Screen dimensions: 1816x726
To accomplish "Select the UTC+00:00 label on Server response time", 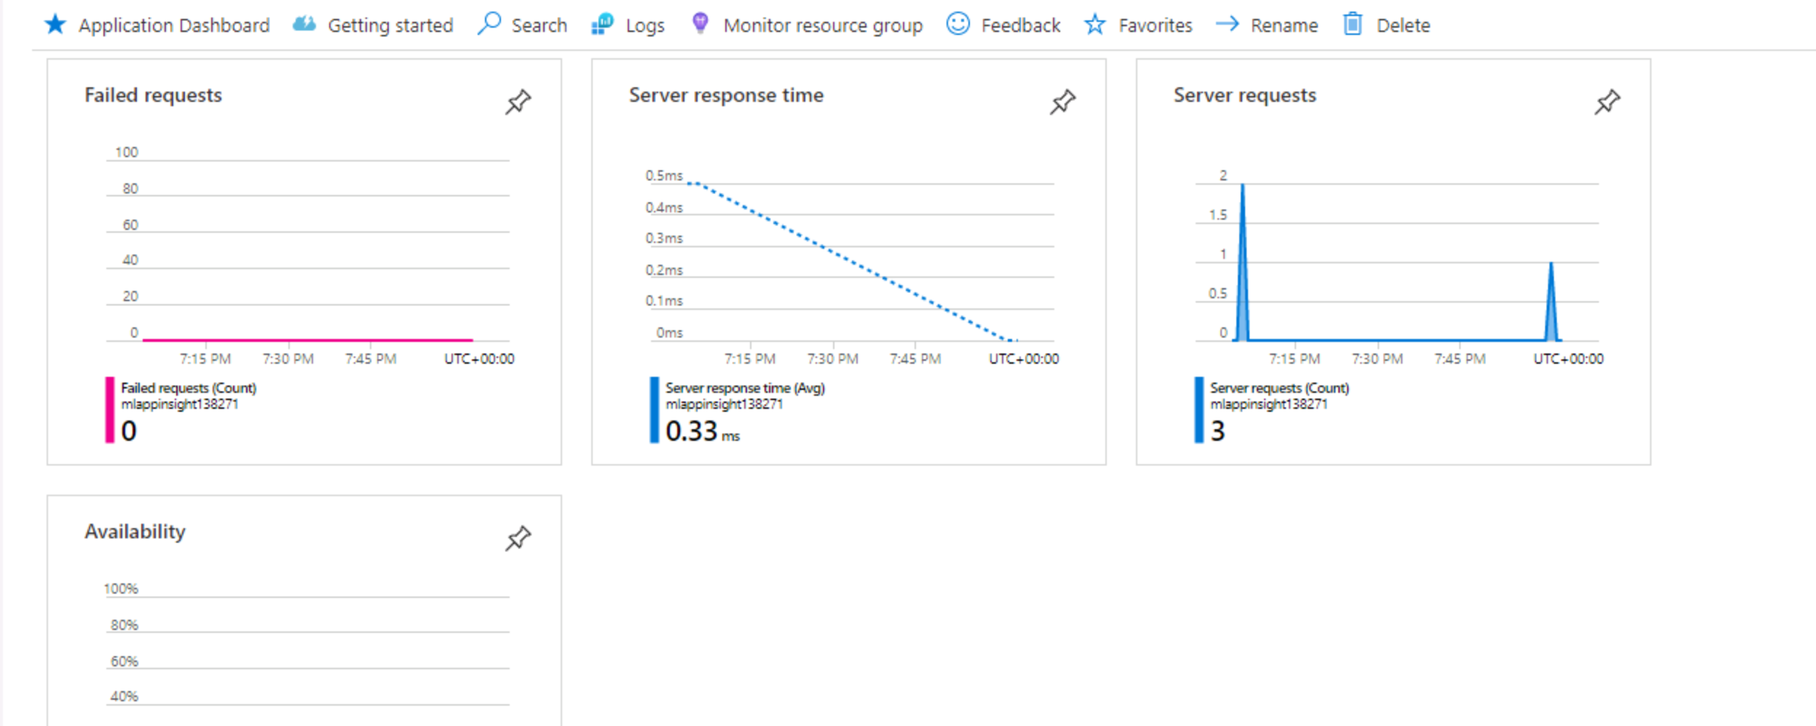I will (1025, 358).
